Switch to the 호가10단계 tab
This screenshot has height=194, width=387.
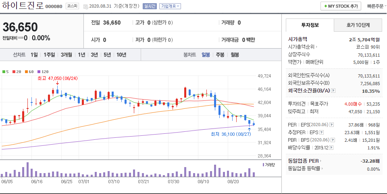pos(358,25)
